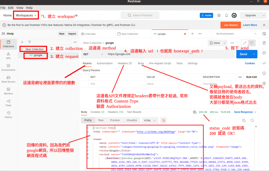Open the comments mode icon
The image size is (269, 171).
(252, 43)
